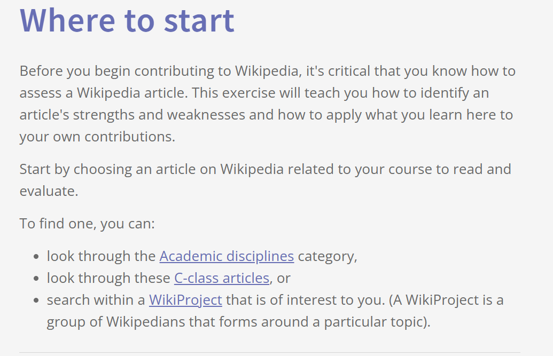Viewport: 553px width, 356px height.
Task: Click the "search within a" text in third bullet
Action: coord(96,300)
